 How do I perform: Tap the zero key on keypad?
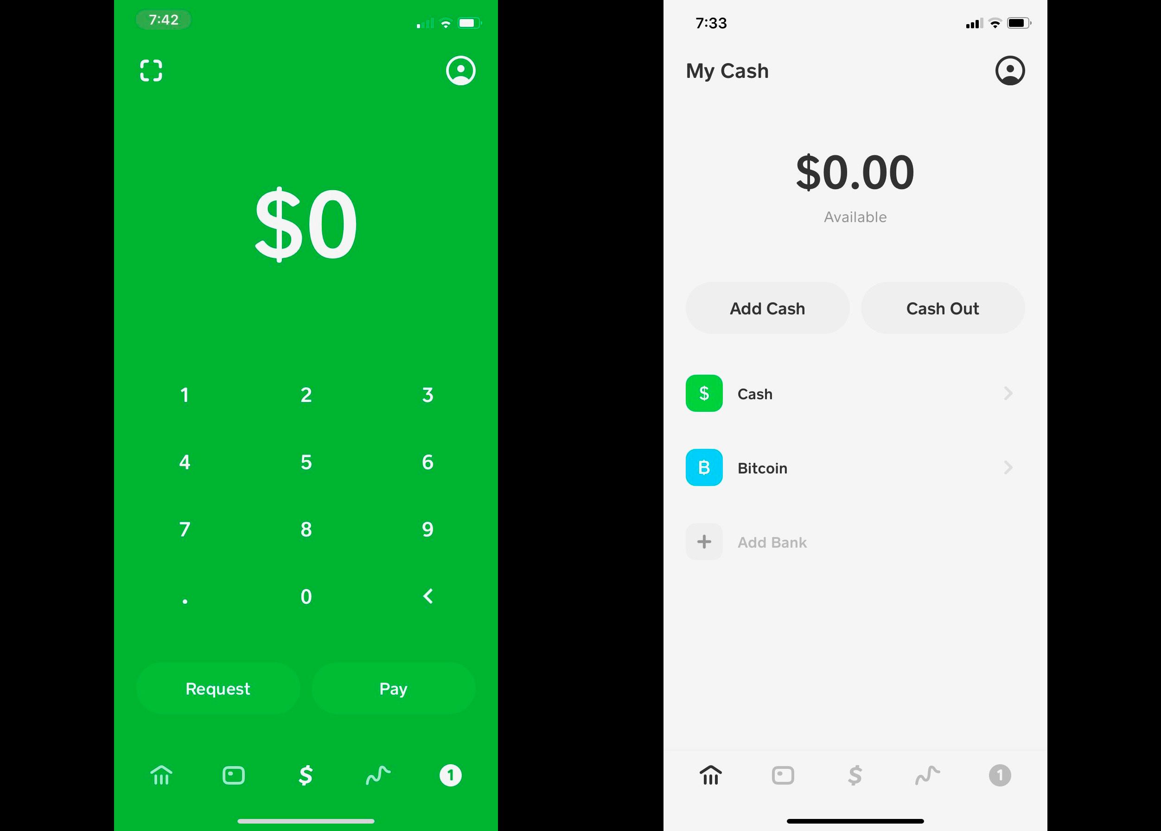pyautogui.click(x=305, y=594)
